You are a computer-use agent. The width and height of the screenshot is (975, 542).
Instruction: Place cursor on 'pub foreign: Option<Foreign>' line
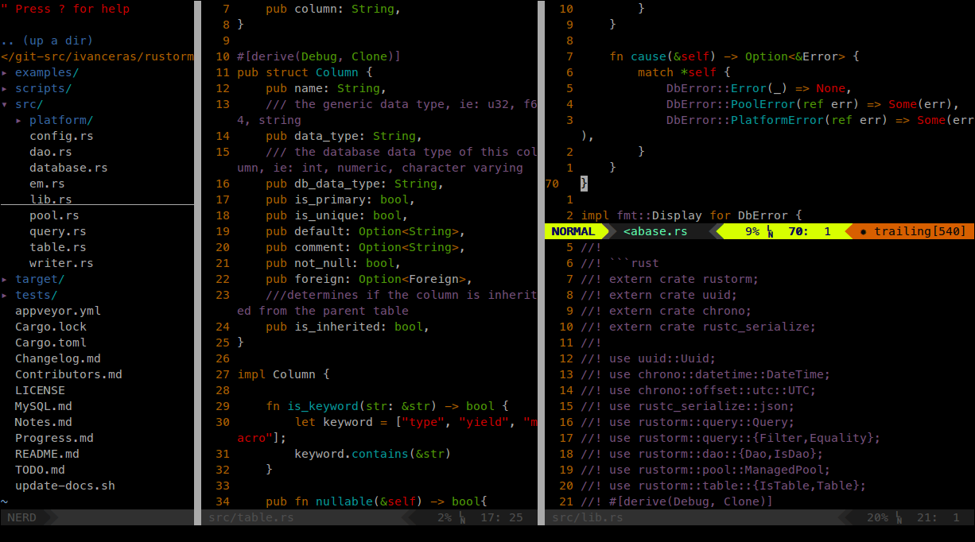[x=369, y=279]
